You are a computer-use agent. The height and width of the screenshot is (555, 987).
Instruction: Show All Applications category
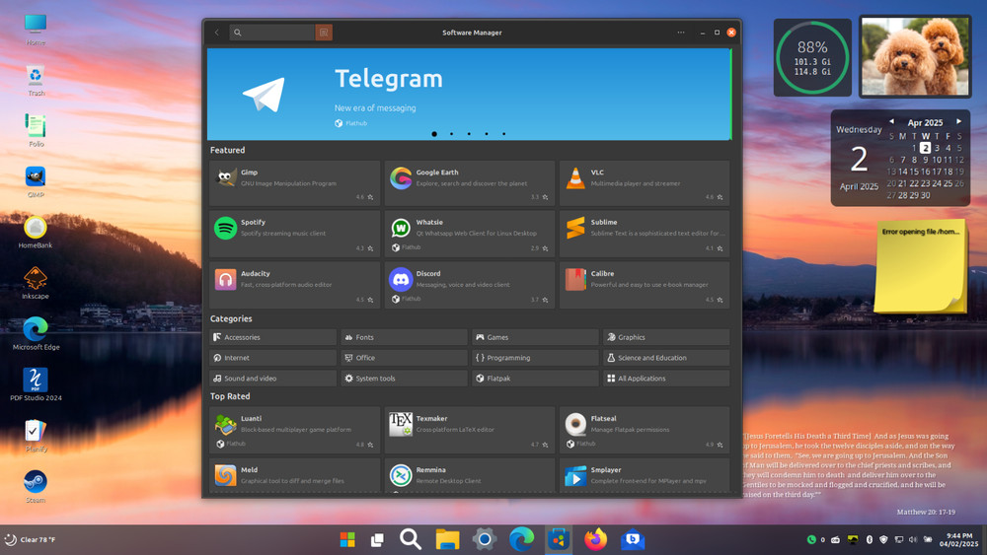pos(665,379)
